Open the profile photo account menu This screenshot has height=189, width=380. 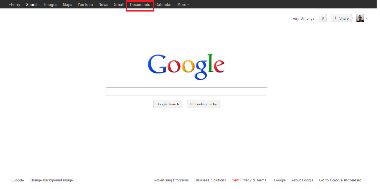[x=360, y=18]
